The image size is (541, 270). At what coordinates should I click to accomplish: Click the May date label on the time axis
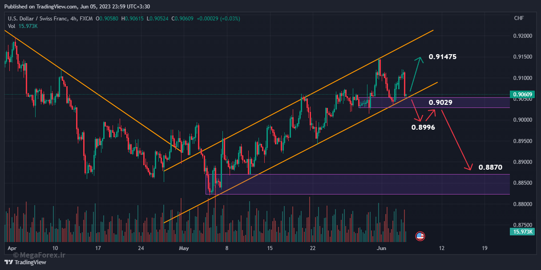click(184, 248)
